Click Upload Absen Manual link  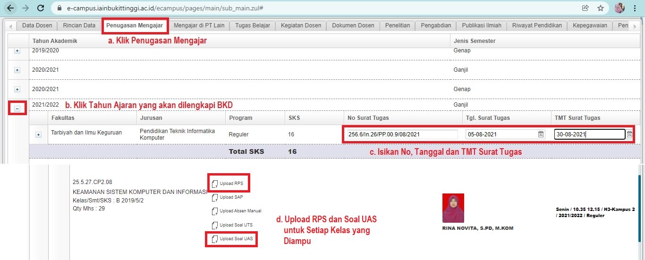(x=240, y=211)
